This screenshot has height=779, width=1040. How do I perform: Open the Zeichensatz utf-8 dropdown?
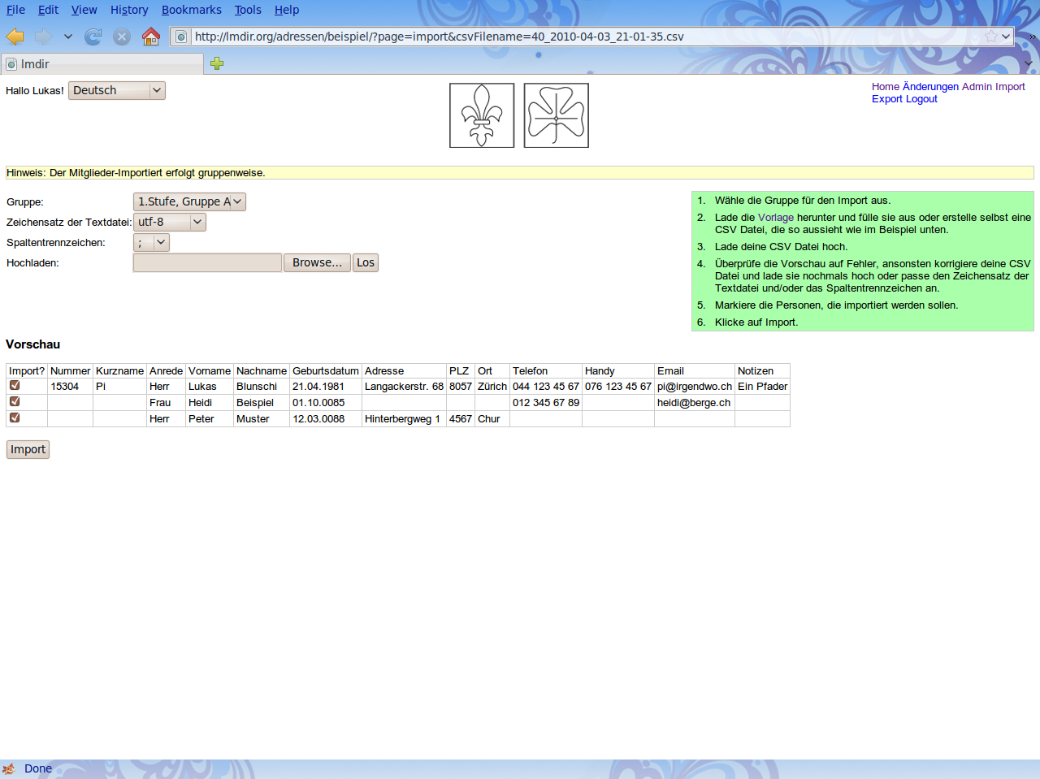[x=169, y=222]
